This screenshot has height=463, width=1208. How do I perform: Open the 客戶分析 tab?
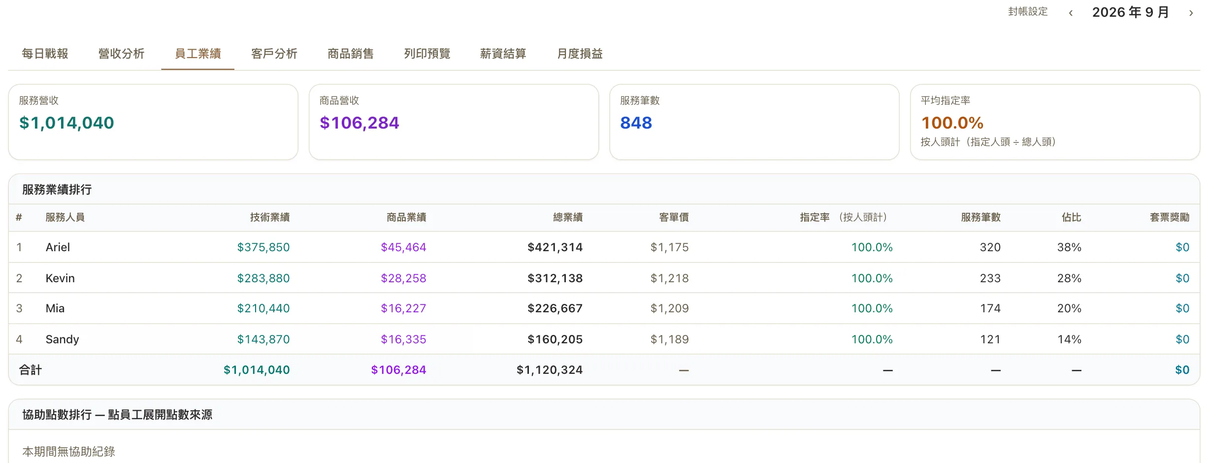pyautogui.click(x=274, y=53)
